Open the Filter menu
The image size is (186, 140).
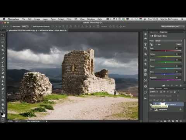coord(69,19)
